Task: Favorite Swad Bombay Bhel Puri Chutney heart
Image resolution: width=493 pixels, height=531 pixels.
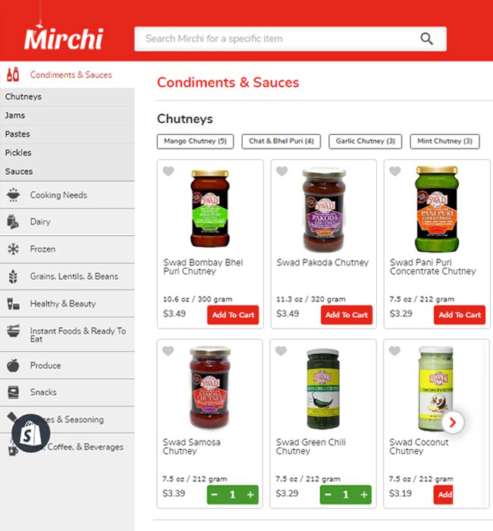Action: 168,171
